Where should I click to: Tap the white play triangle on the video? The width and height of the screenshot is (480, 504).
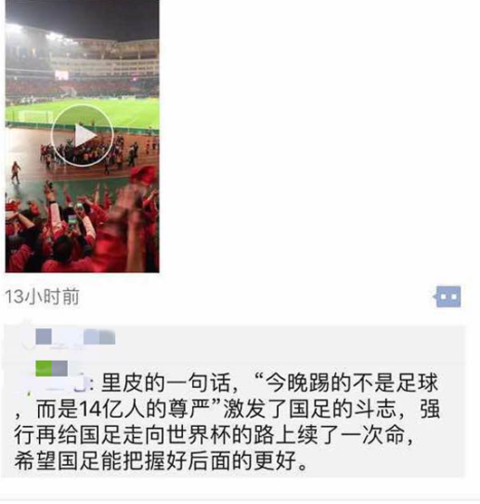pos(85,136)
